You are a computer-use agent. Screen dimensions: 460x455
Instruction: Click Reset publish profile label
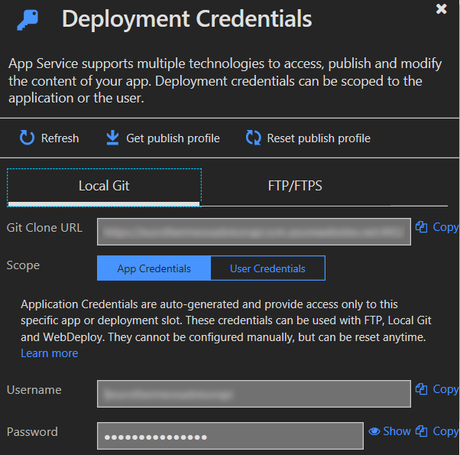pyautogui.click(x=319, y=138)
